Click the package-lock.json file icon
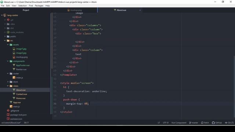235x132 pixels. [x=8, y=115]
